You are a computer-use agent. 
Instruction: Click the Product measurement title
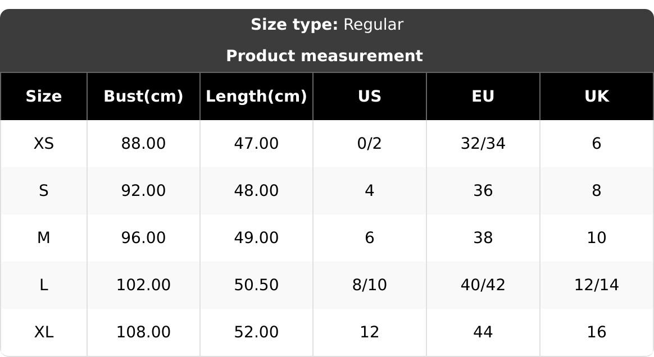[x=324, y=56]
